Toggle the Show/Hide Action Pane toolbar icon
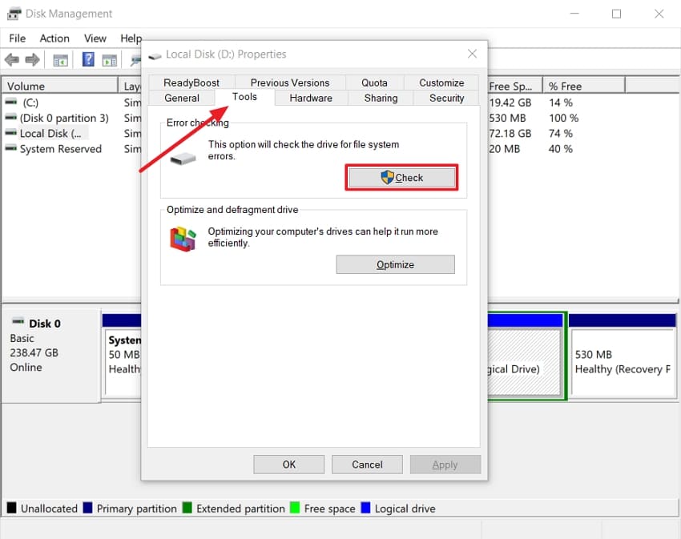The height and width of the screenshot is (539, 681). coord(111,59)
